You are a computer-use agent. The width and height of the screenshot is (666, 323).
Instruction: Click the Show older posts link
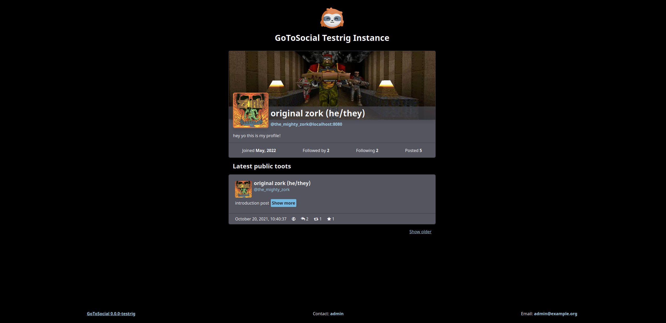[420, 231]
